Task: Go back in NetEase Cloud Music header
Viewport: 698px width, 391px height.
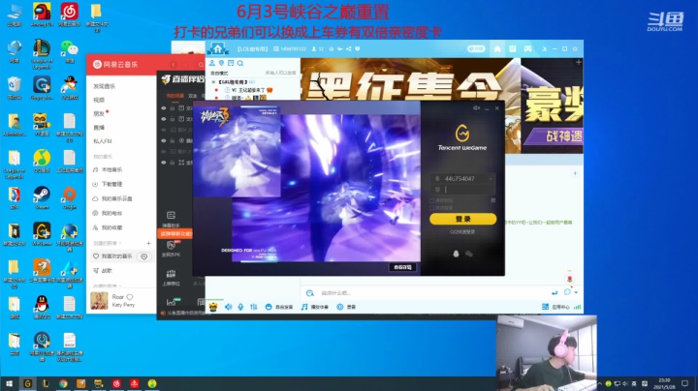Action: 174,65
